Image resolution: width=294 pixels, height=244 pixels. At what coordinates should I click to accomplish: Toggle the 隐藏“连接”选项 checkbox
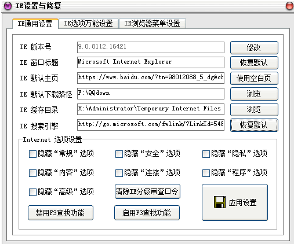pyautogui.click(x=119, y=173)
